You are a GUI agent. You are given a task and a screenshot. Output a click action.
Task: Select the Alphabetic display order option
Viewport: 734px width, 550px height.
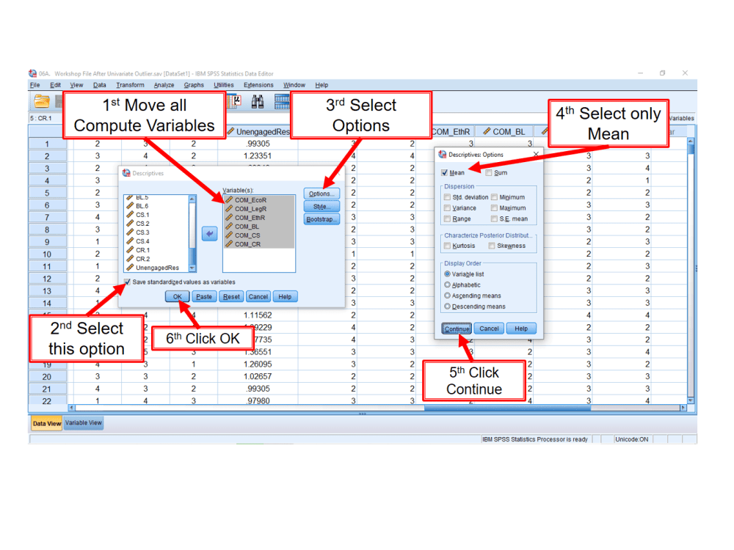(x=447, y=285)
